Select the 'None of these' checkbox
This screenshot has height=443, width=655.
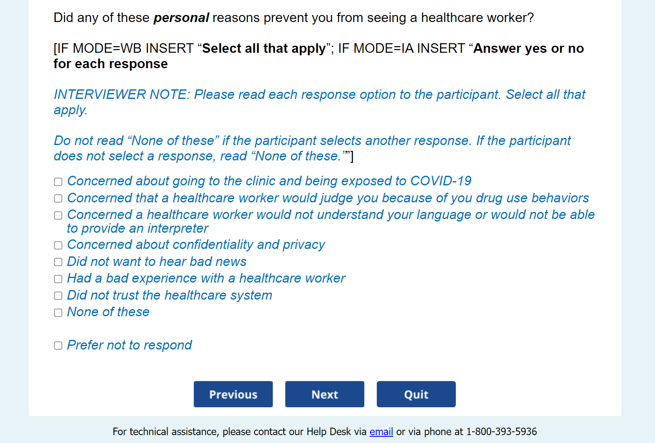58,313
